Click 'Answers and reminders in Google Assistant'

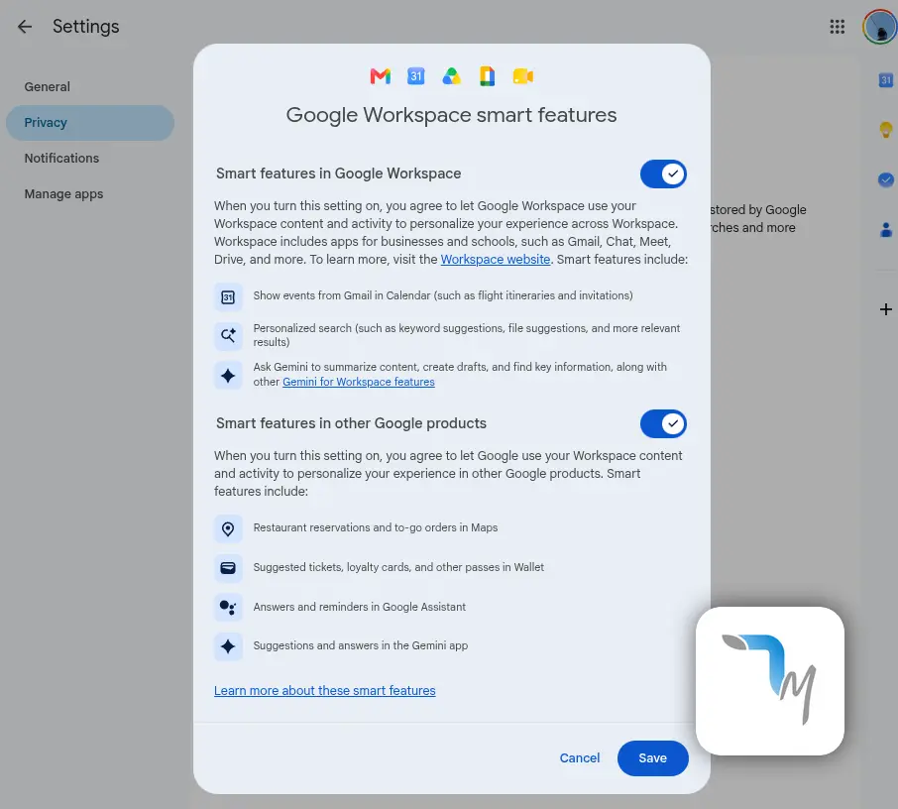click(359, 606)
